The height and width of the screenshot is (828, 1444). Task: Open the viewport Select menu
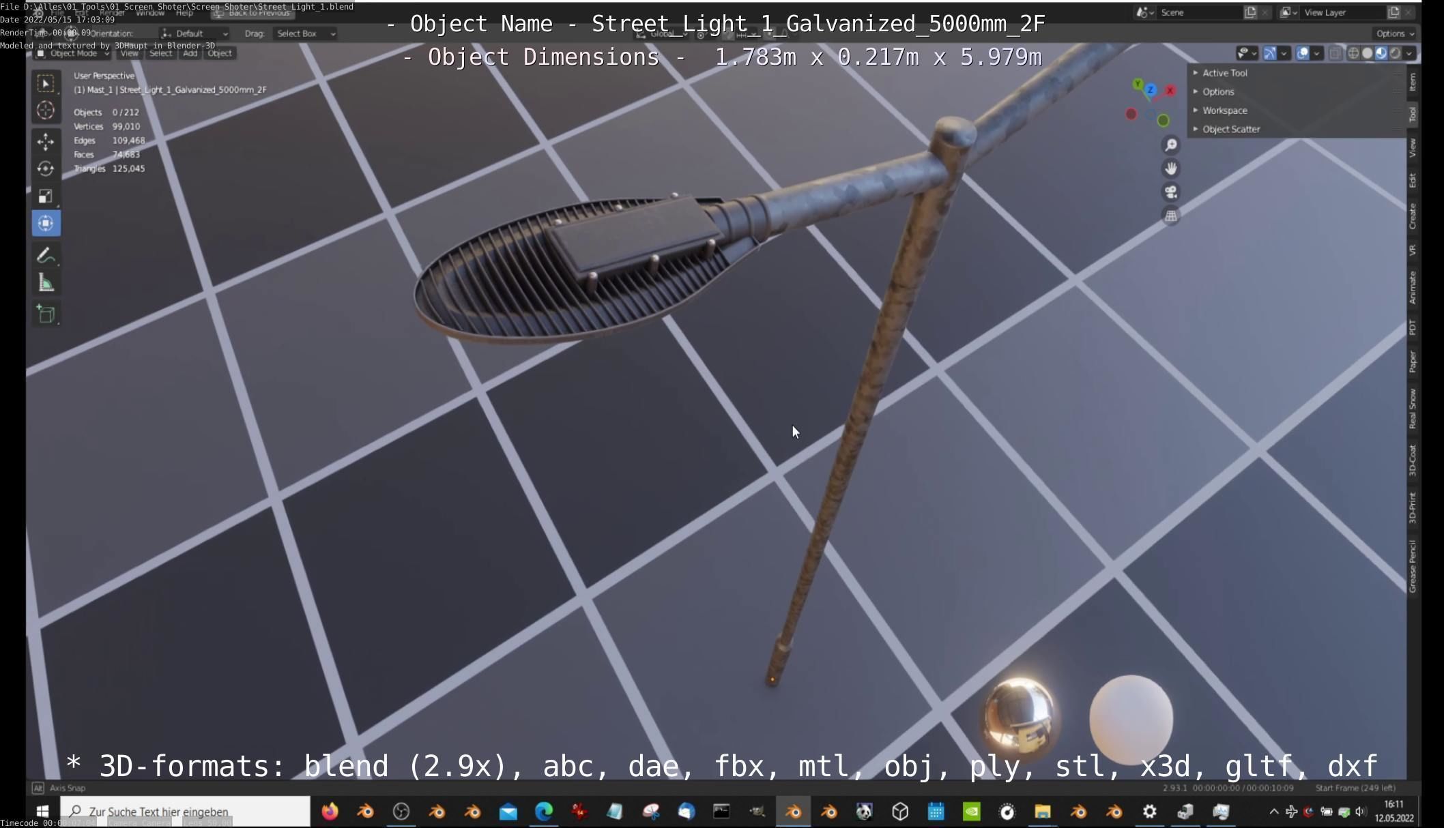point(160,53)
